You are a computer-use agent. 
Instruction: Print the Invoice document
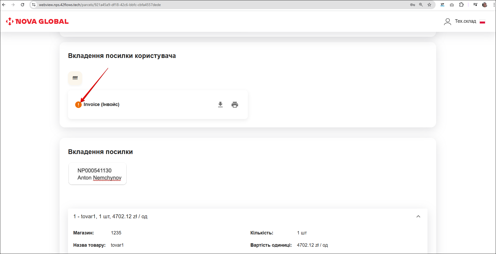(235, 105)
